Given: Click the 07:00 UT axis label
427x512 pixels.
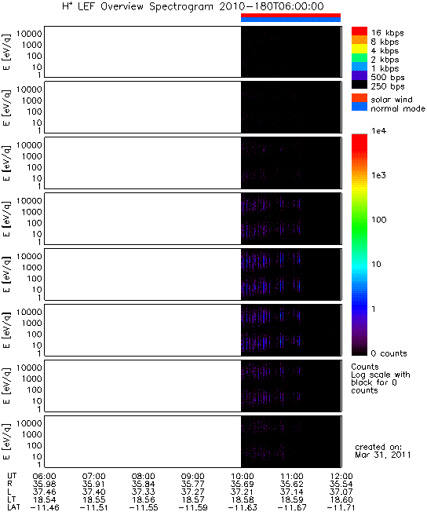Looking at the screenshot, I should [x=93, y=477].
